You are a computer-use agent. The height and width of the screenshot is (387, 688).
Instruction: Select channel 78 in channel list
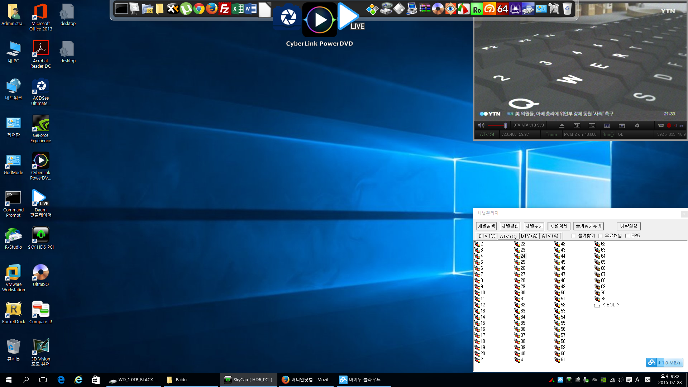click(600, 299)
